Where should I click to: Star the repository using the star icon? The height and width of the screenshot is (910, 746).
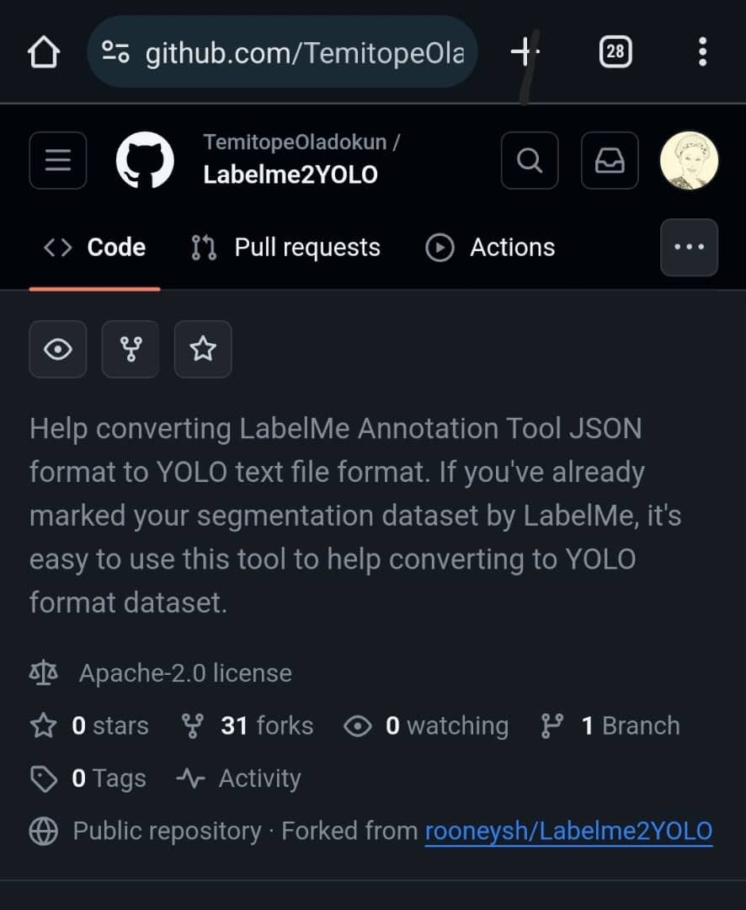(x=203, y=349)
